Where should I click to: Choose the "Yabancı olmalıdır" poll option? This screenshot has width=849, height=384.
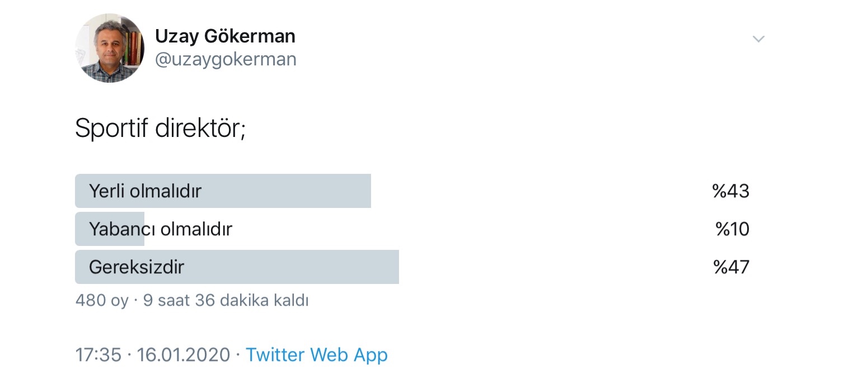(x=161, y=229)
